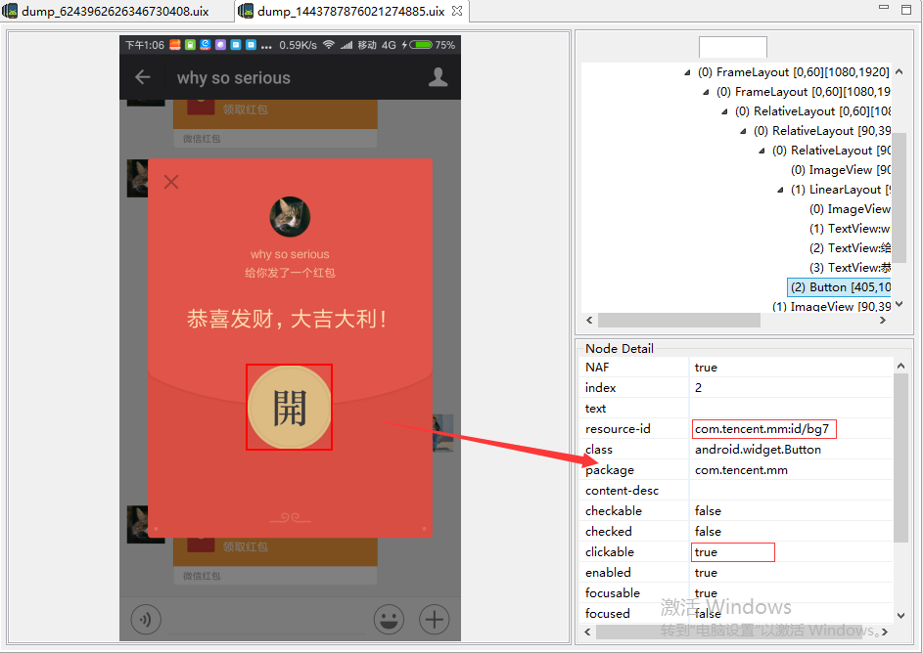Viewport: 923px width, 653px height.
Task: Close the dump_1443787876021274885.uix tab
Action: coord(457,11)
